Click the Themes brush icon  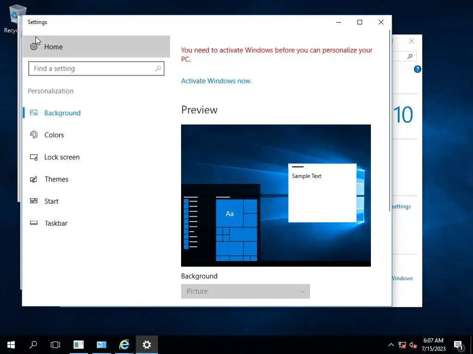[x=34, y=179]
